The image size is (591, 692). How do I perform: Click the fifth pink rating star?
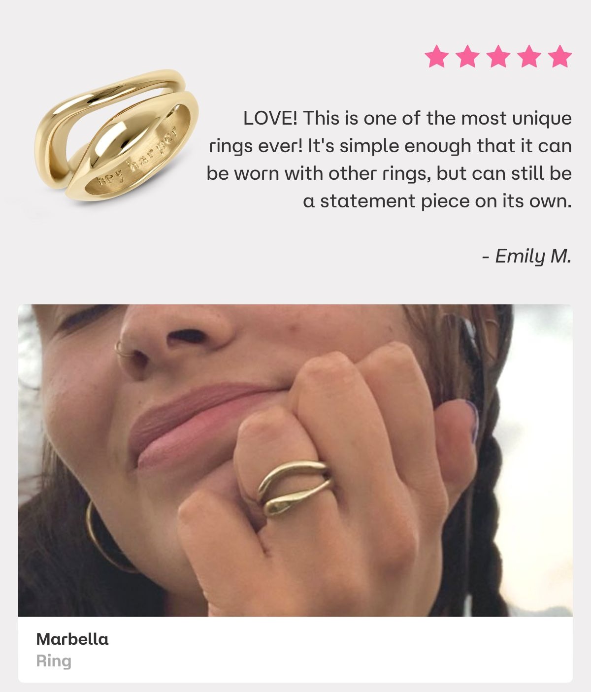(x=560, y=56)
